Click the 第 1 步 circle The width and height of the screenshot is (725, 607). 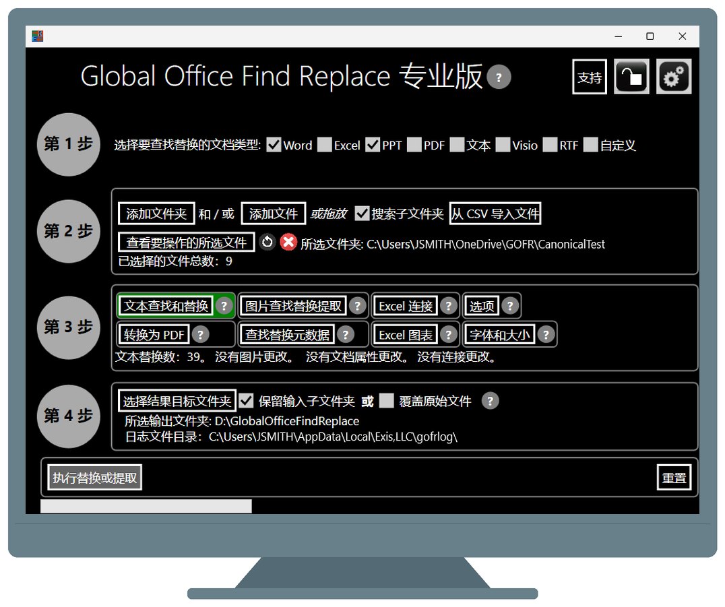point(69,144)
